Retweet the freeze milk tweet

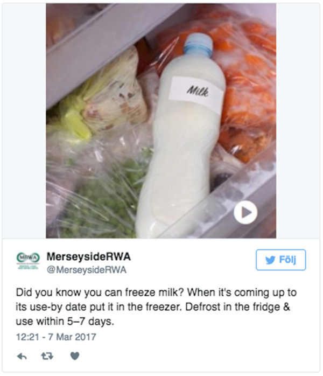pyautogui.click(x=47, y=356)
